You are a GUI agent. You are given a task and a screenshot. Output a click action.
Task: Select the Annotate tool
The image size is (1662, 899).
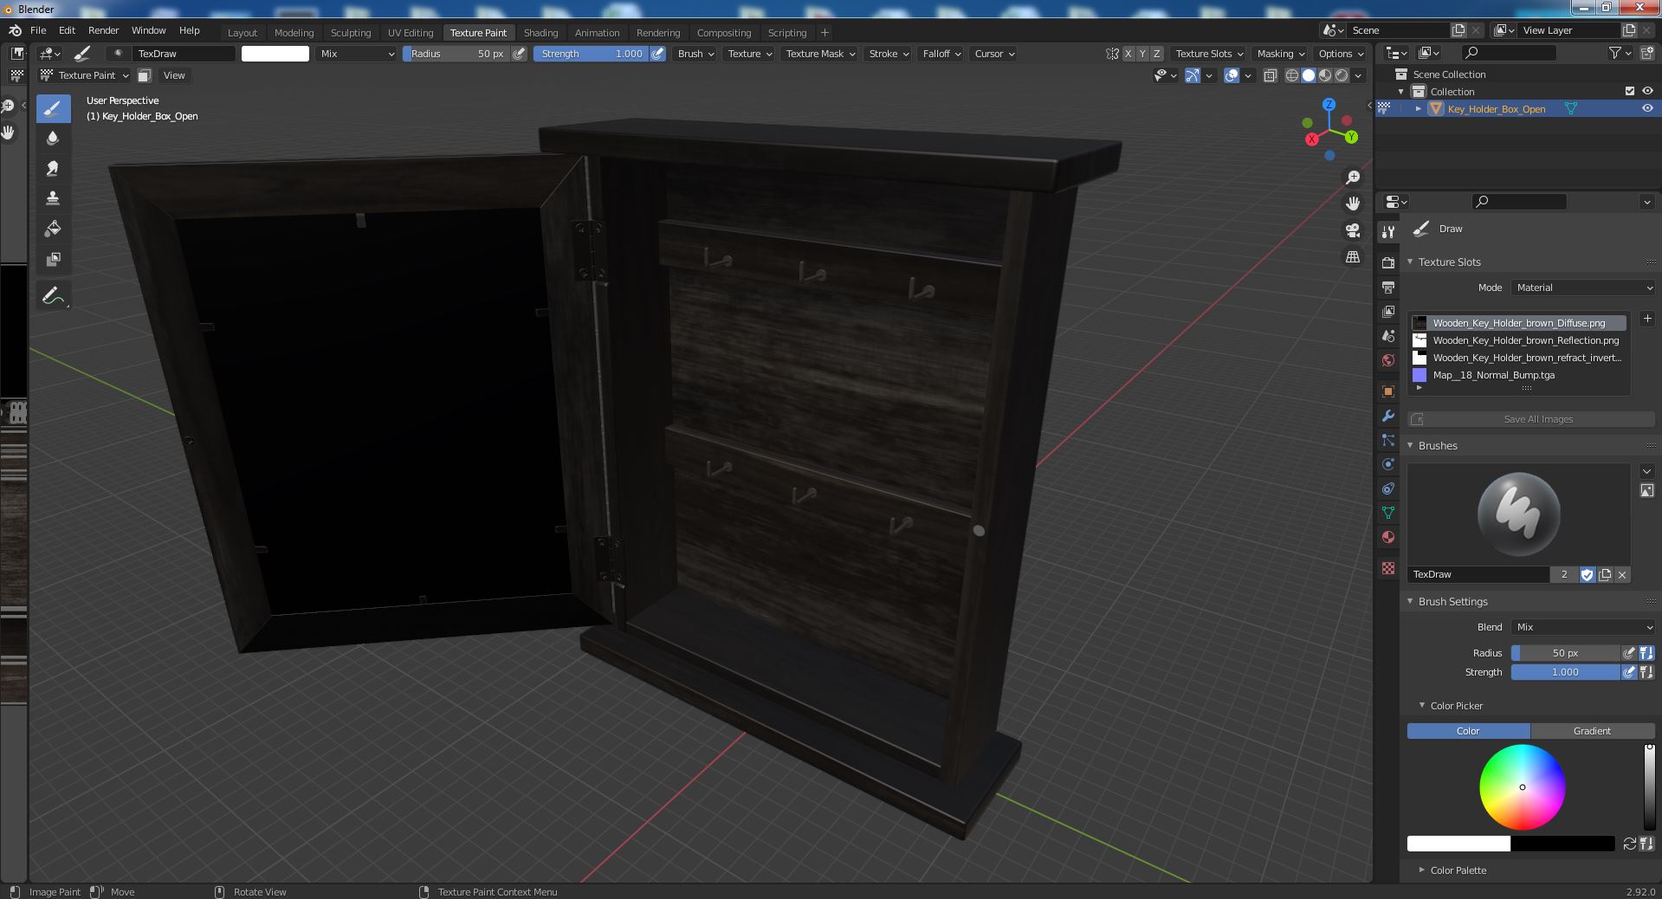click(53, 296)
